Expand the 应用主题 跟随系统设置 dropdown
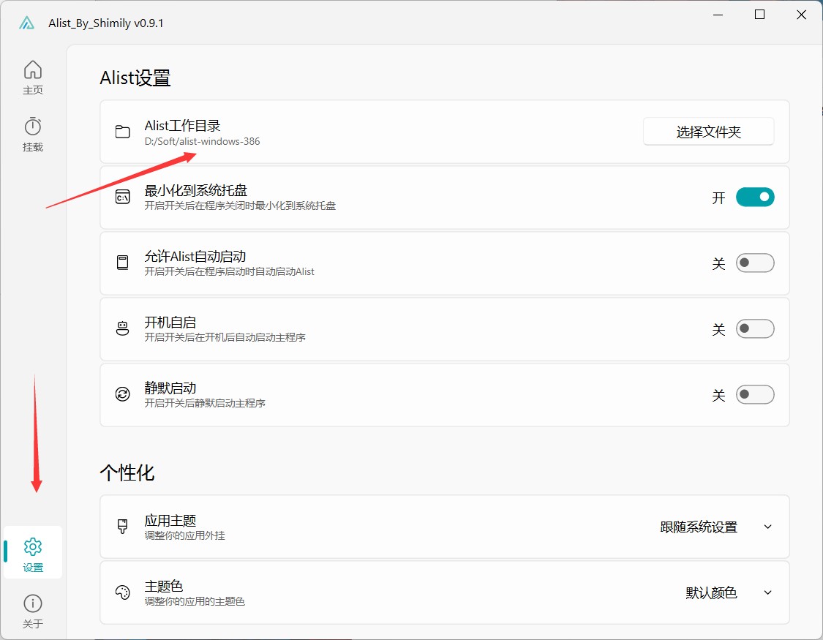The image size is (823, 640). [715, 527]
